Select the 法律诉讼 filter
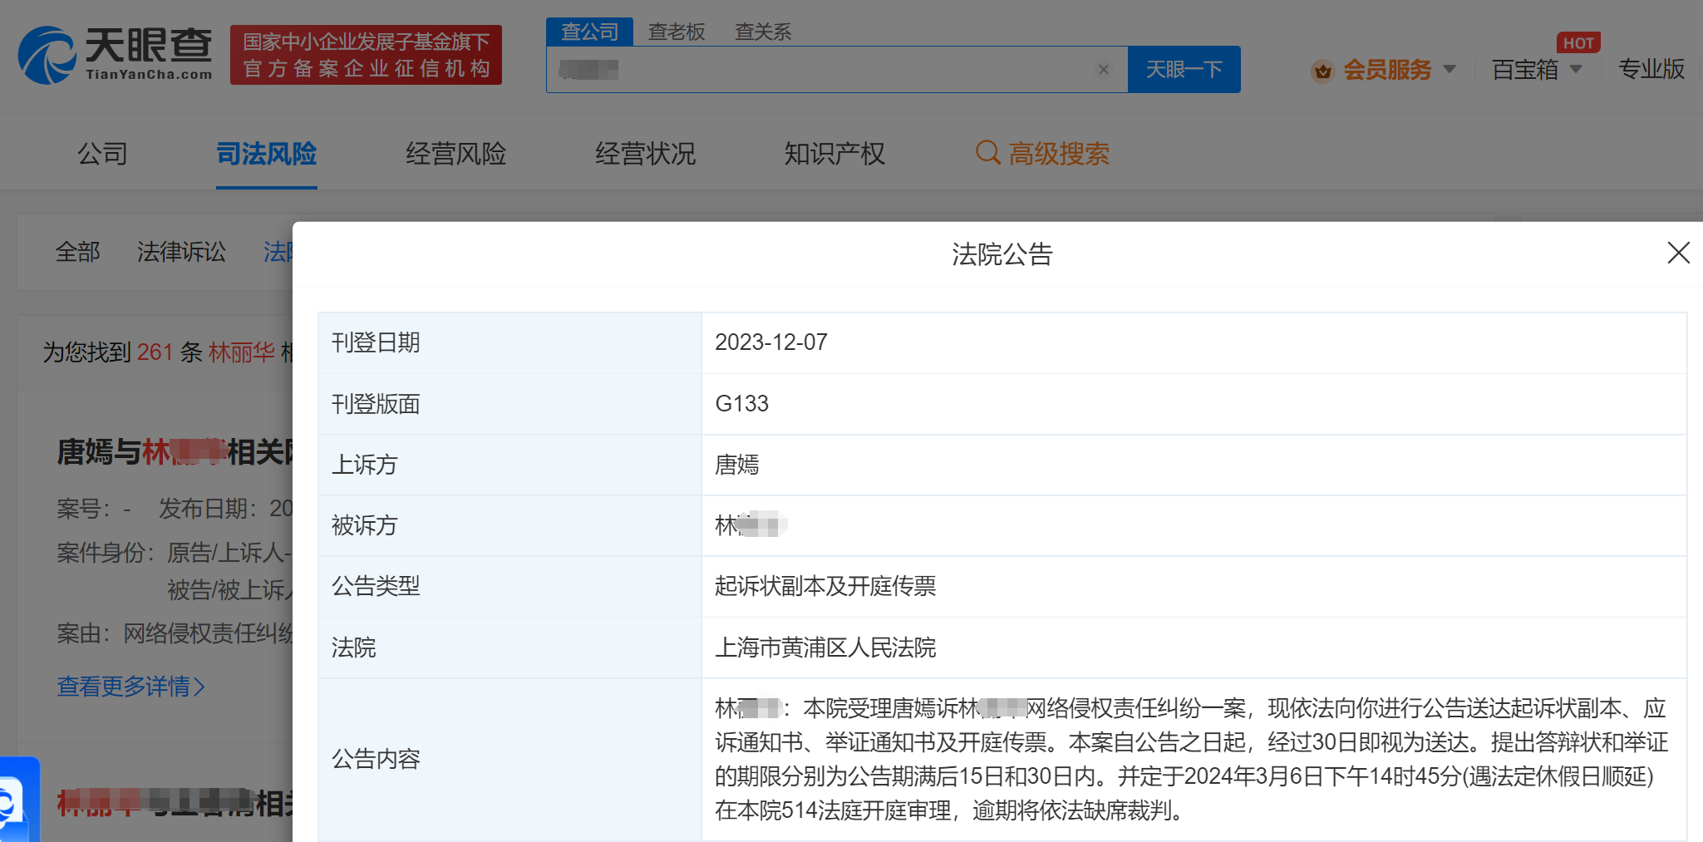 [x=181, y=252]
